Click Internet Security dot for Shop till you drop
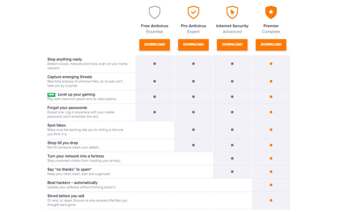The image size is (342, 212). coord(232,145)
